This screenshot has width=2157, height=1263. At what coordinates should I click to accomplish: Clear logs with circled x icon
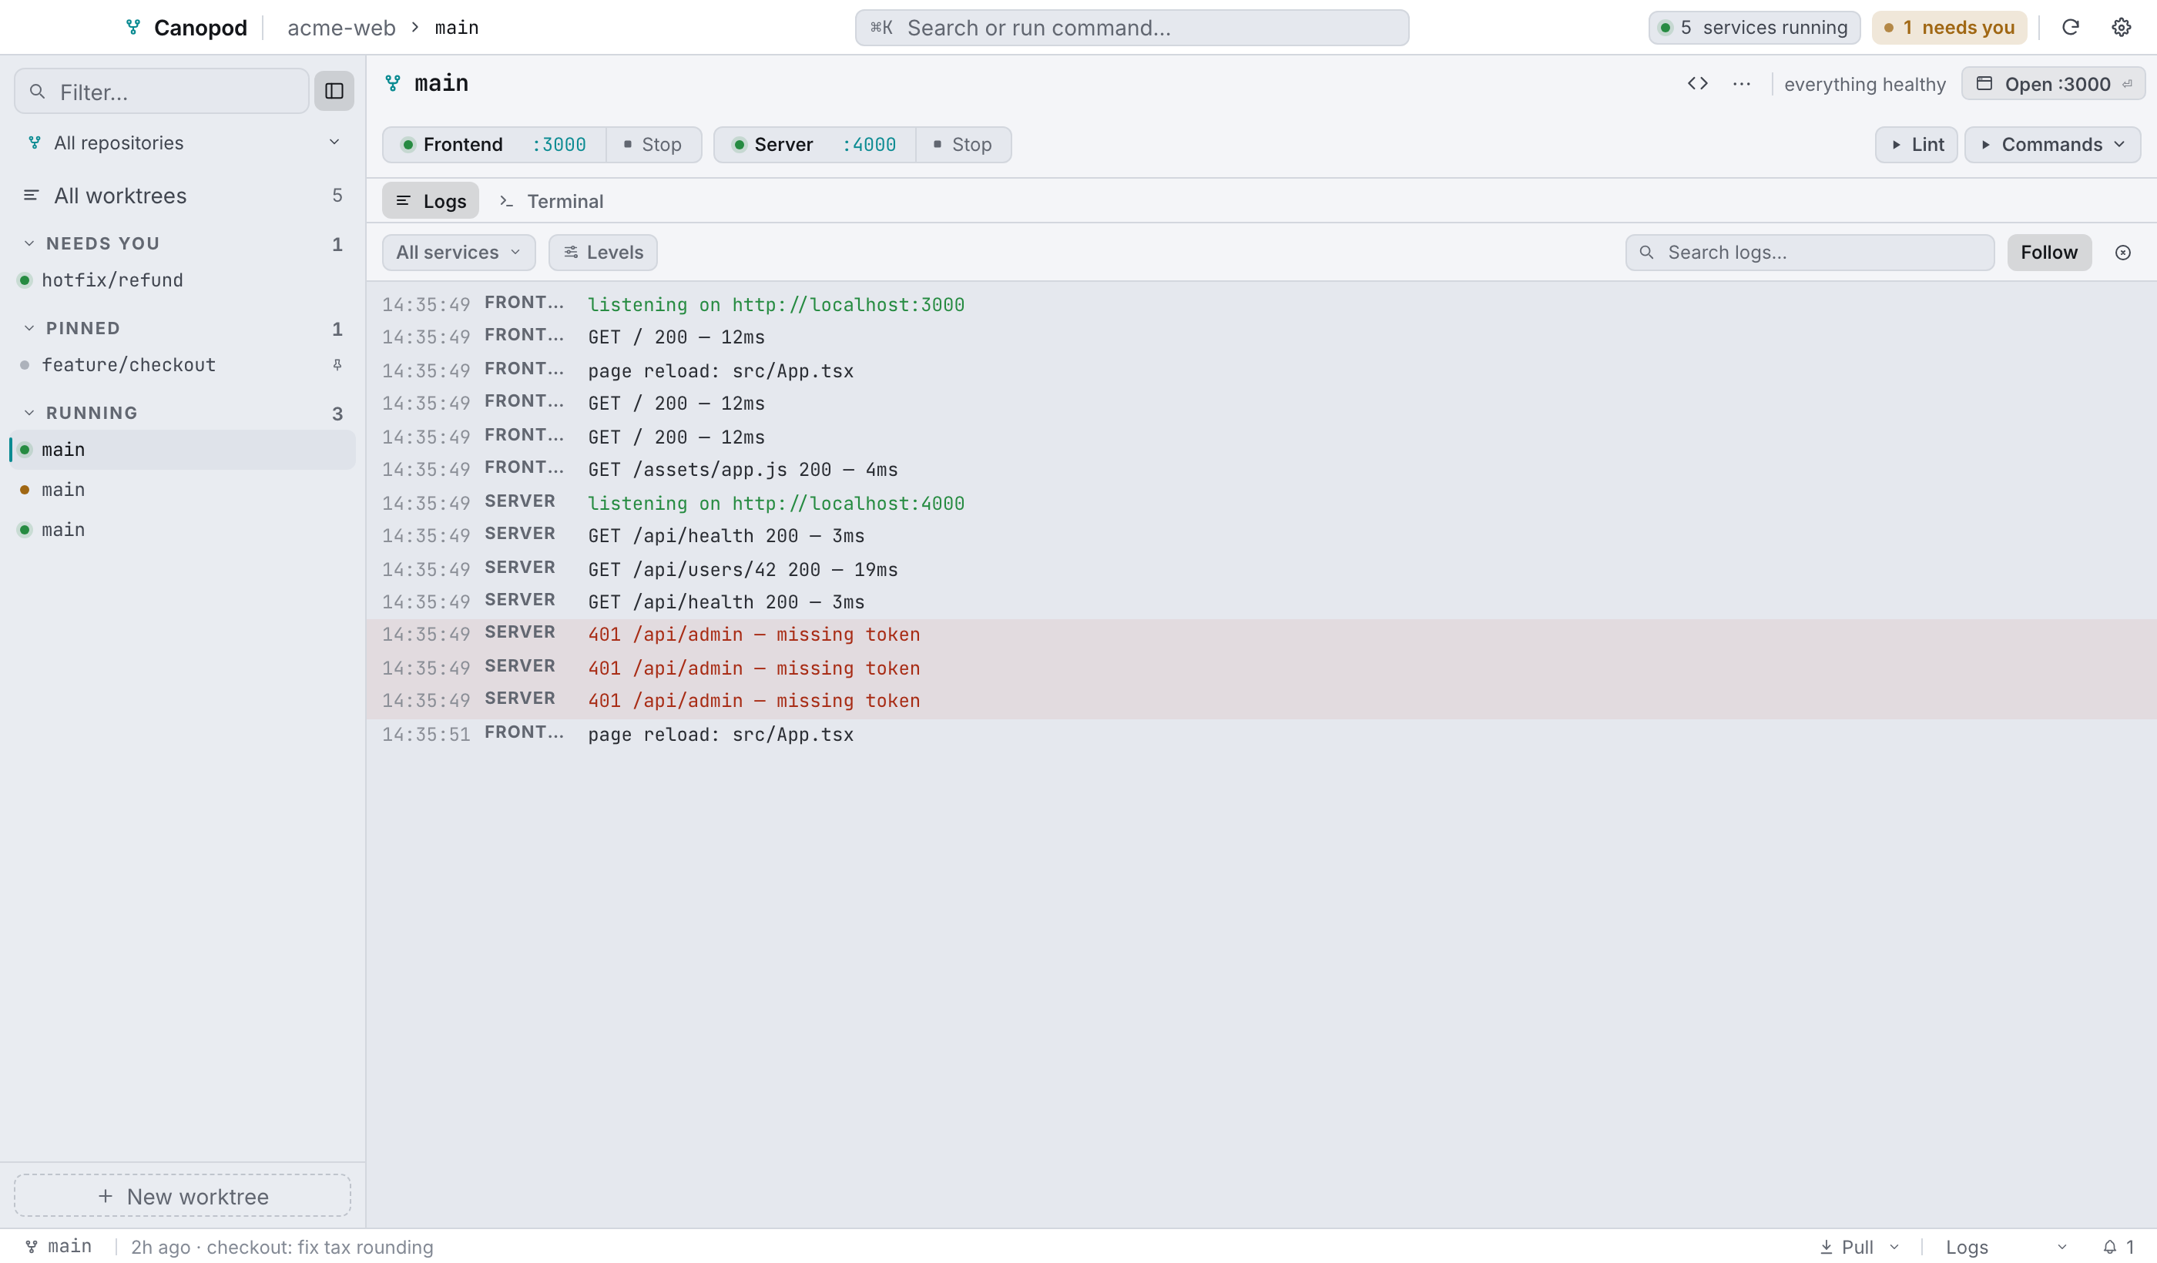click(2122, 253)
